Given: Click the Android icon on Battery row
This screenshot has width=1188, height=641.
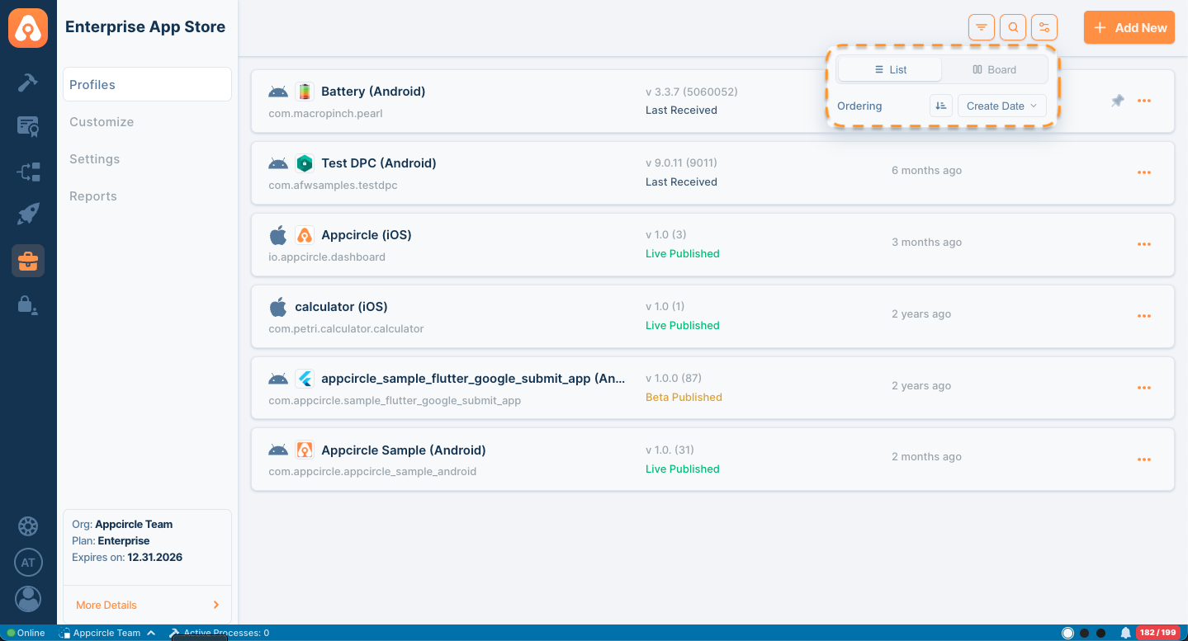Looking at the screenshot, I should (278, 92).
